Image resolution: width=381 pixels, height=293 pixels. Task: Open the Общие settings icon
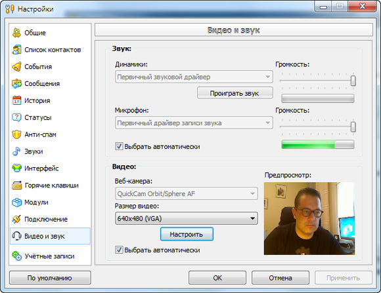[x=16, y=33]
